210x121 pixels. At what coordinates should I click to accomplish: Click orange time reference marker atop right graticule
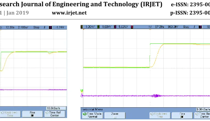click(x=150, y=29)
